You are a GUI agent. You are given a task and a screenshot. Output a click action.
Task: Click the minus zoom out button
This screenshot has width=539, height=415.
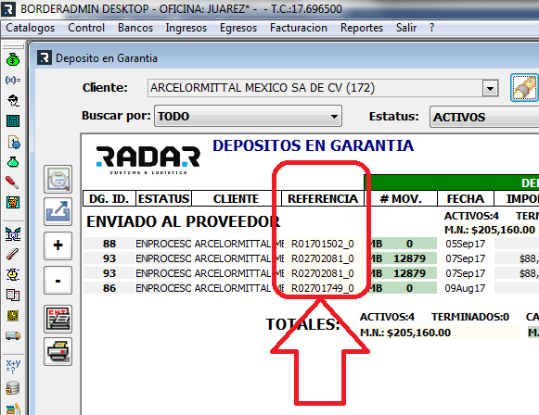coord(58,281)
